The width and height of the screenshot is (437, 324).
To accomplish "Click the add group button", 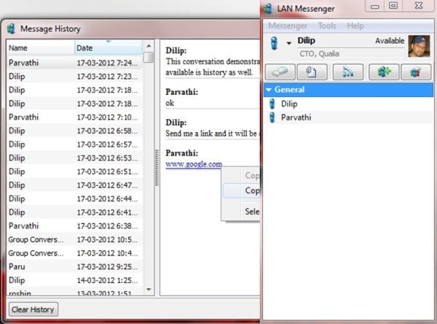I will point(384,72).
